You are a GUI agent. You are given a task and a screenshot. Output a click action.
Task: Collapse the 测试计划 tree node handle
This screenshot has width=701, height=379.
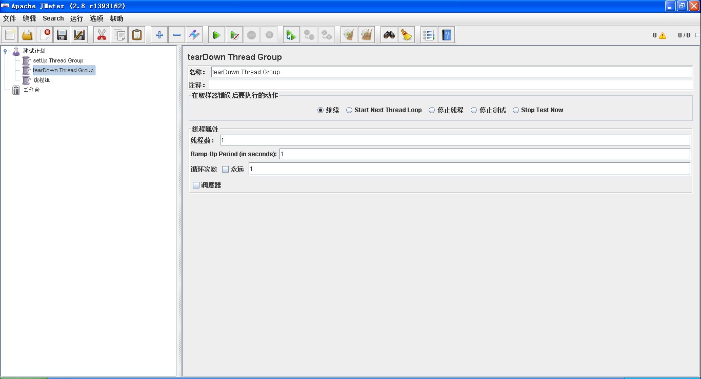tap(5, 51)
